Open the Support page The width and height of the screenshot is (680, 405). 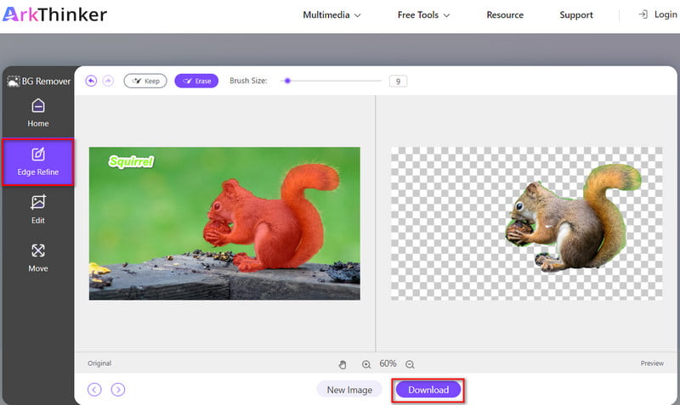click(576, 15)
